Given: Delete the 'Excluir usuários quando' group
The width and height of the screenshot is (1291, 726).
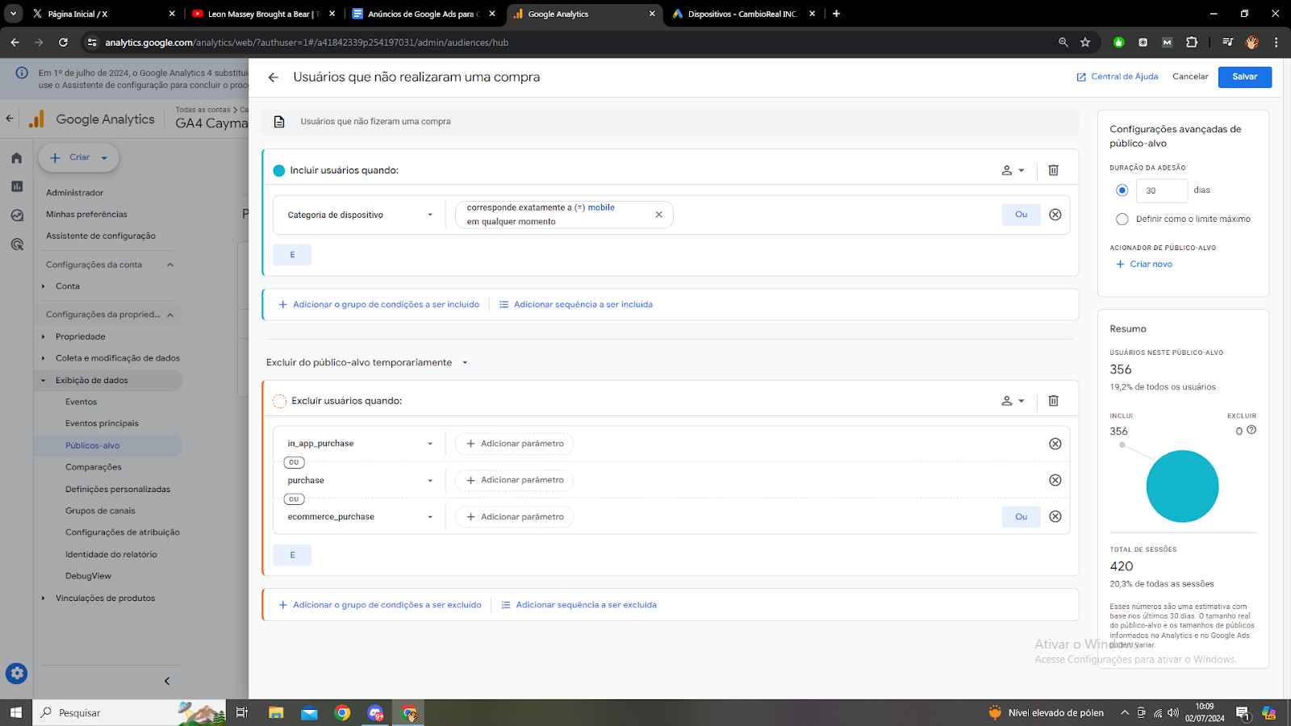Looking at the screenshot, I should coord(1053,401).
